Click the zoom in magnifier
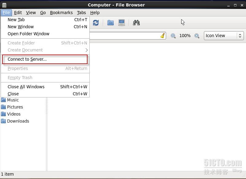Screen dimensions: 246x179 (x=197, y=36)
